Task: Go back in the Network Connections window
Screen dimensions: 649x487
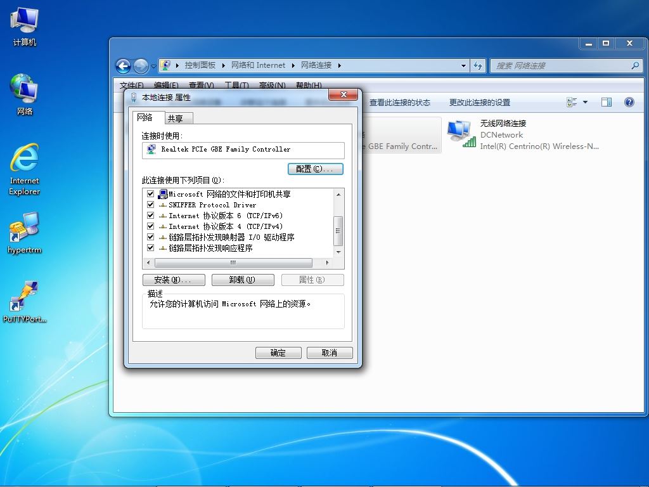Action: (x=124, y=65)
